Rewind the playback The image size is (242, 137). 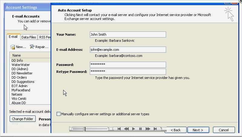(126, 129)
